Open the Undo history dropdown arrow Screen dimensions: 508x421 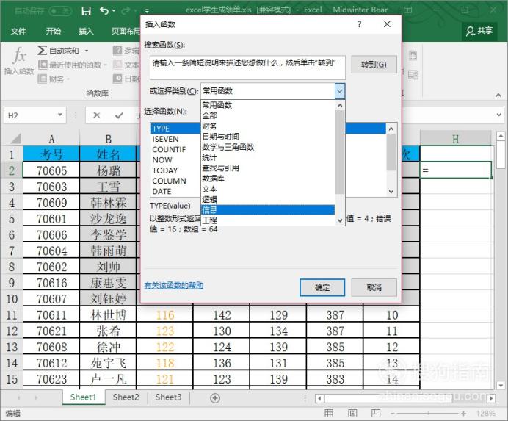[x=114, y=11]
